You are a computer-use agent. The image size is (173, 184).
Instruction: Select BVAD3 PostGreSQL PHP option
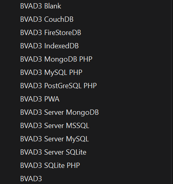click(x=59, y=86)
